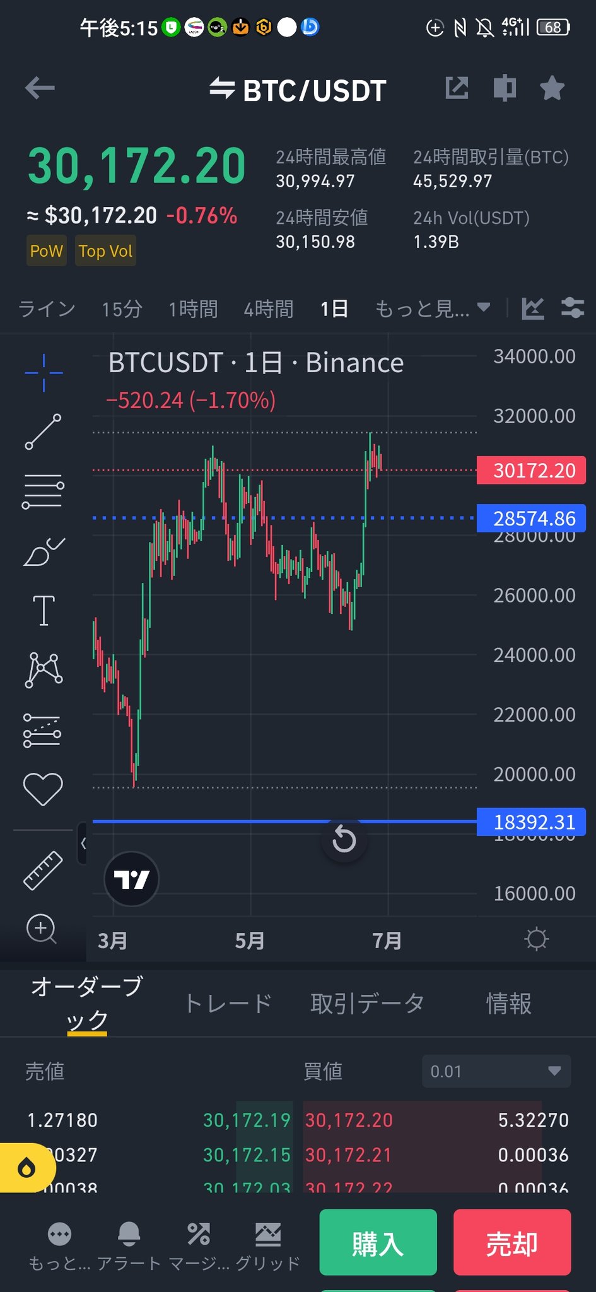Reset chart view with circular arrow
The width and height of the screenshot is (596, 1292).
tap(344, 840)
